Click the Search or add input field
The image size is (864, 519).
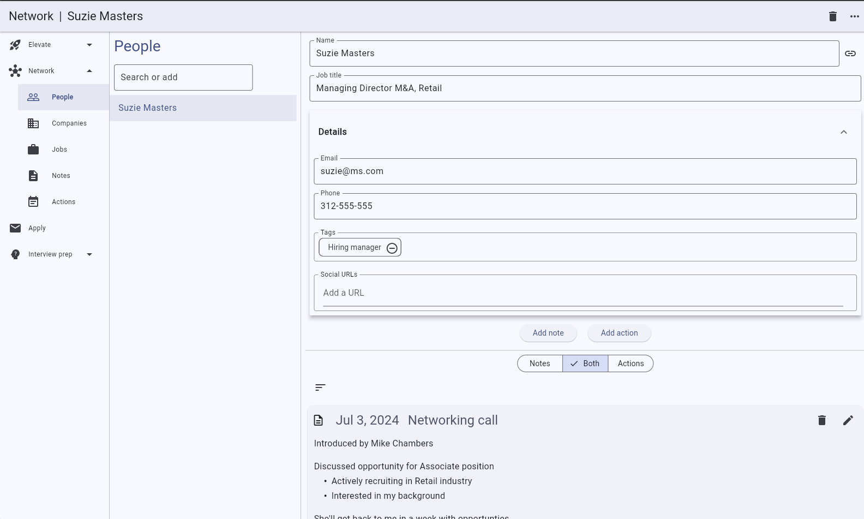pyautogui.click(x=183, y=77)
